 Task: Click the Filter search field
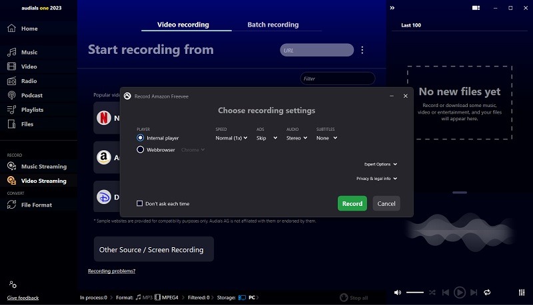tap(338, 78)
